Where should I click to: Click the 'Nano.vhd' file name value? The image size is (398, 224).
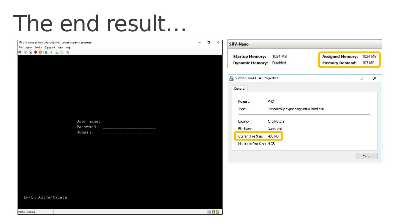coord(275,129)
